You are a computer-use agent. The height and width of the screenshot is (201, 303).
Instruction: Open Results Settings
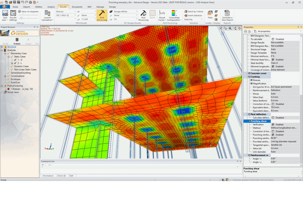click(13, 15)
